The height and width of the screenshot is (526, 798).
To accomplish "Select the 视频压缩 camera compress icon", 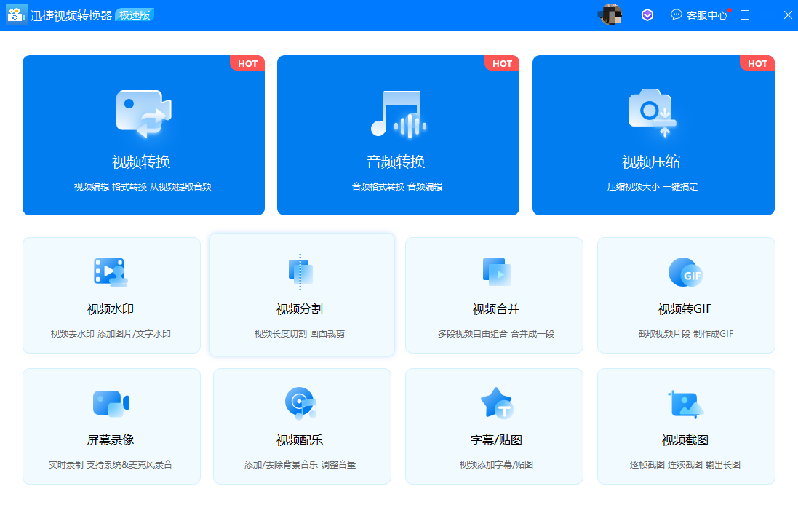I will (653, 113).
